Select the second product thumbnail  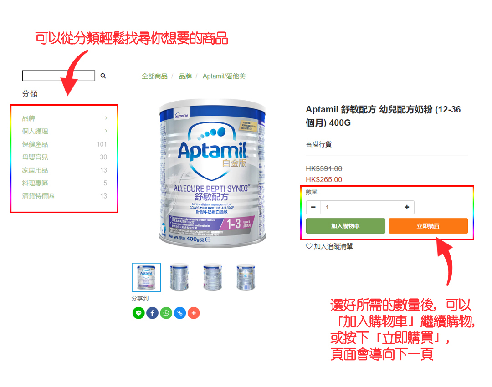click(x=179, y=277)
